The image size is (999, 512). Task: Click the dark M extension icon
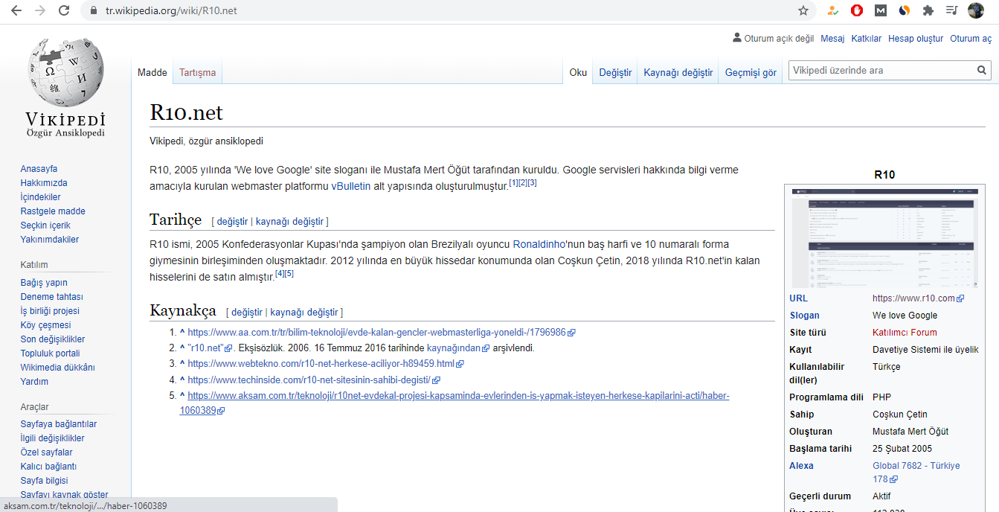pos(881,10)
